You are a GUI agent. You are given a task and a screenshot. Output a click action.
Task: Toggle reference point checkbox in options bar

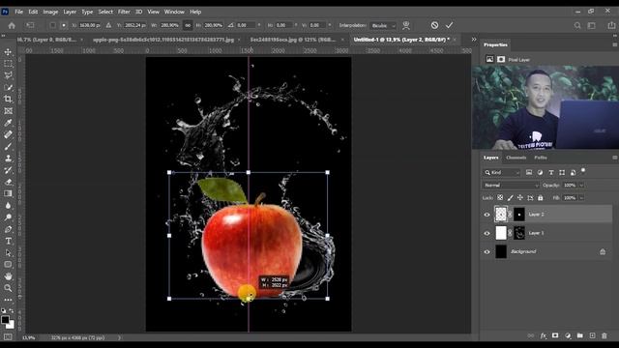[52, 25]
